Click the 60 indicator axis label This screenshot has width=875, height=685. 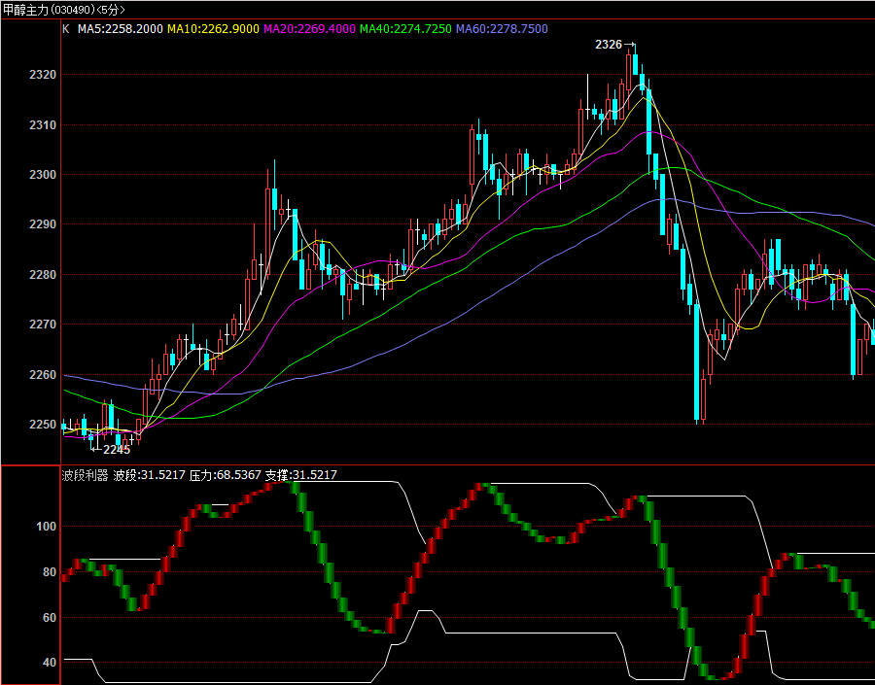coord(50,618)
